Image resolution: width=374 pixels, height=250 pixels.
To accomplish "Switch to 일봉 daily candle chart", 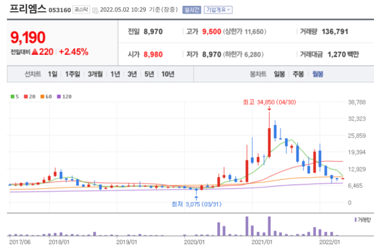I will click(279, 74).
